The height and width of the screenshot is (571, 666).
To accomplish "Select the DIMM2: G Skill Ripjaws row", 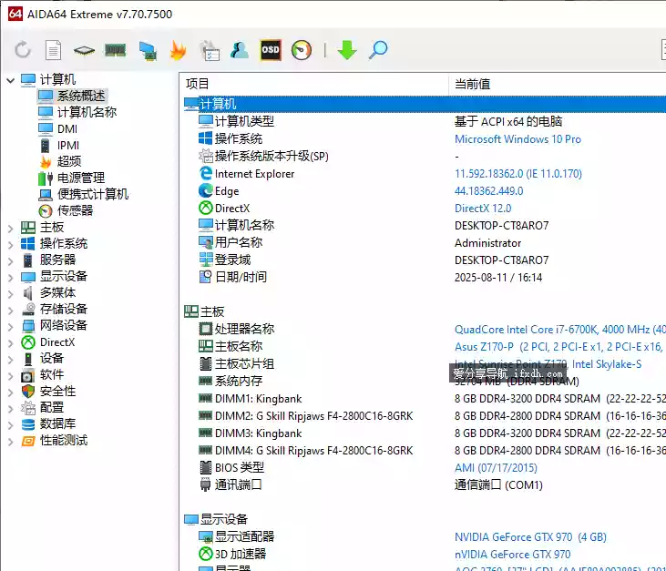I will coord(432,416).
